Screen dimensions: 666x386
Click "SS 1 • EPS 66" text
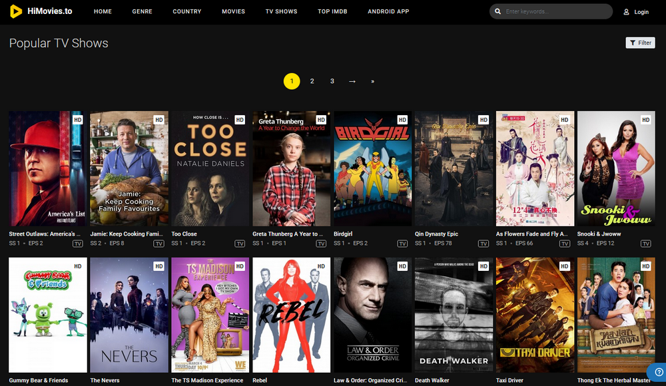point(514,244)
